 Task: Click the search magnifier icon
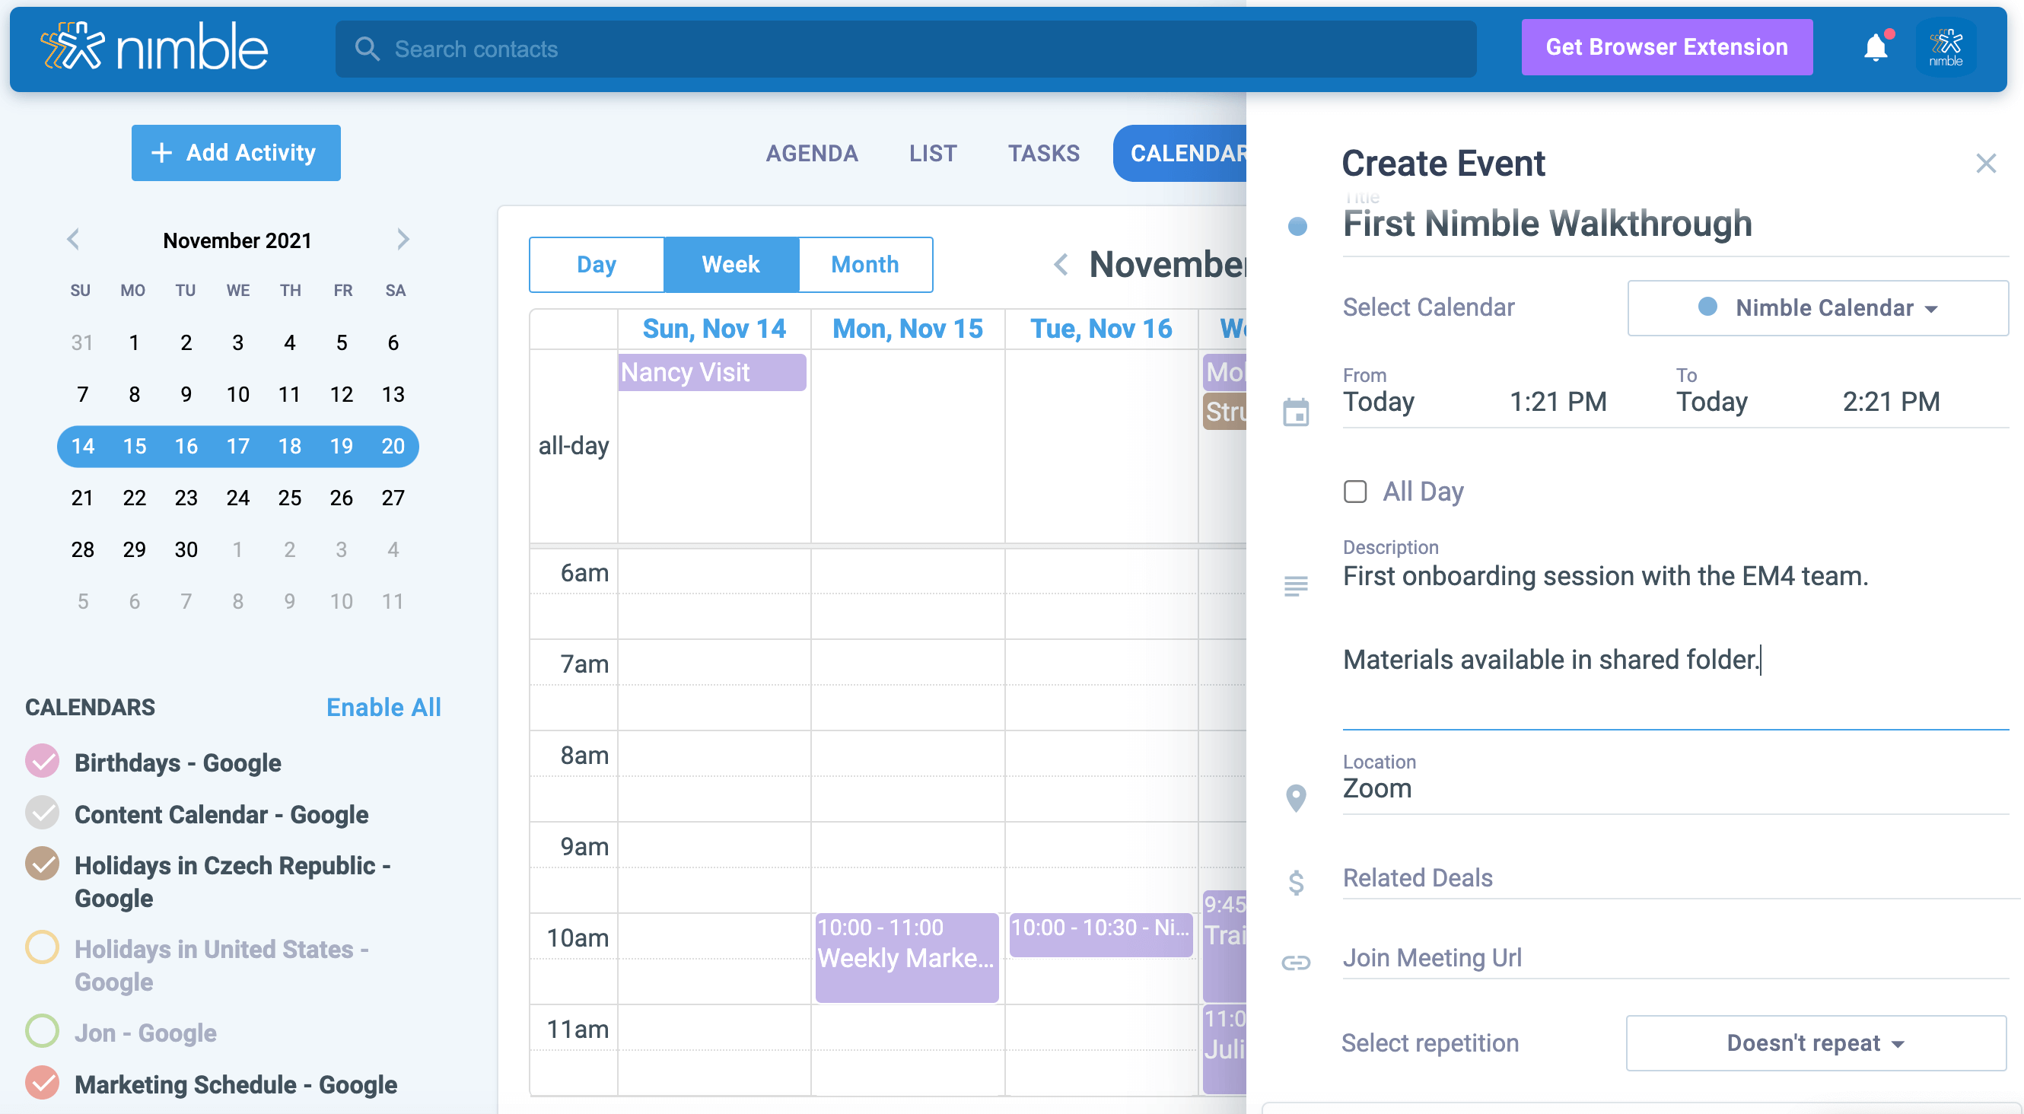366,49
